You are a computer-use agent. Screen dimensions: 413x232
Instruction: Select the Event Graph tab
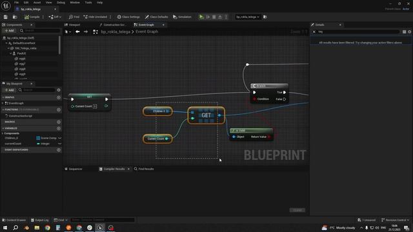[146, 24]
